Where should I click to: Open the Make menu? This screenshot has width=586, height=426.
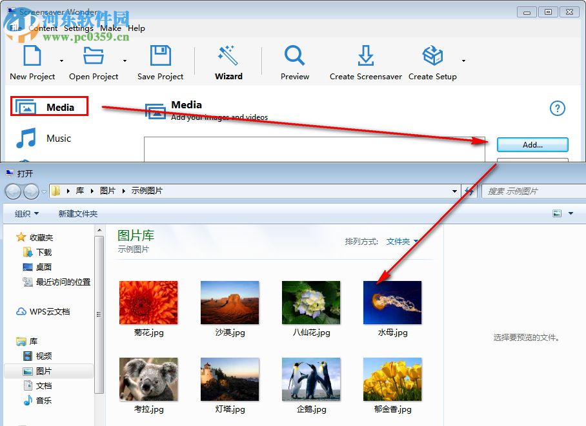110,28
